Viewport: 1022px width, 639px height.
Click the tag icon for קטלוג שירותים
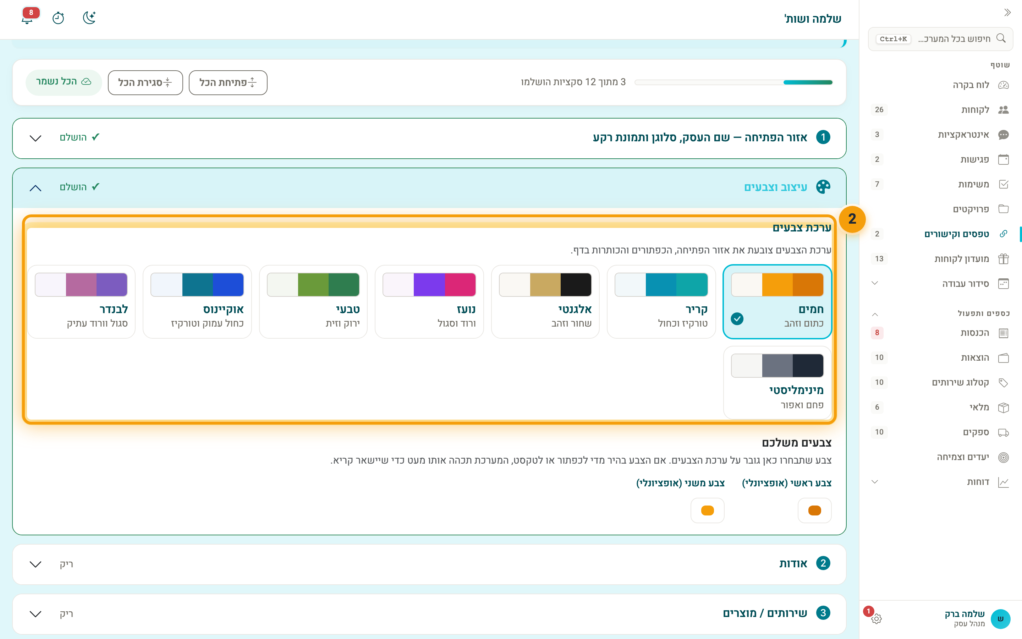pyautogui.click(x=1004, y=382)
